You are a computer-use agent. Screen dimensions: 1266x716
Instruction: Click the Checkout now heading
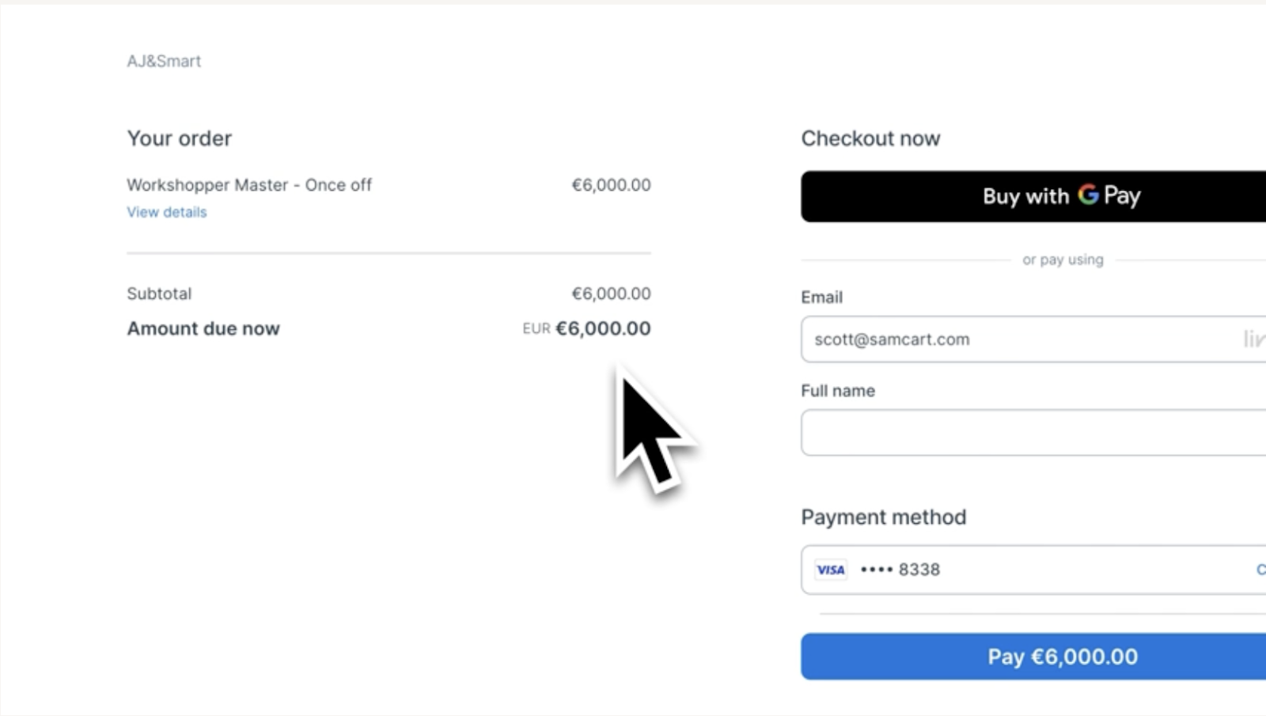pyautogui.click(x=870, y=138)
